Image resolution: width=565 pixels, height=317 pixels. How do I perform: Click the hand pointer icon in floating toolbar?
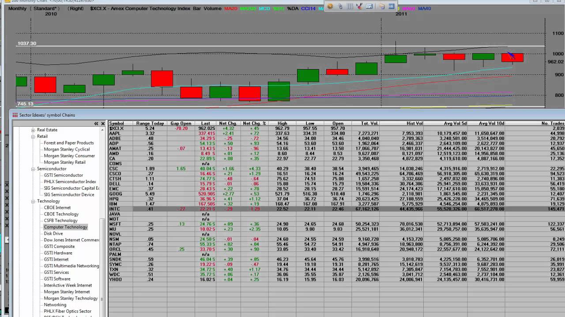click(x=340, y=6)
